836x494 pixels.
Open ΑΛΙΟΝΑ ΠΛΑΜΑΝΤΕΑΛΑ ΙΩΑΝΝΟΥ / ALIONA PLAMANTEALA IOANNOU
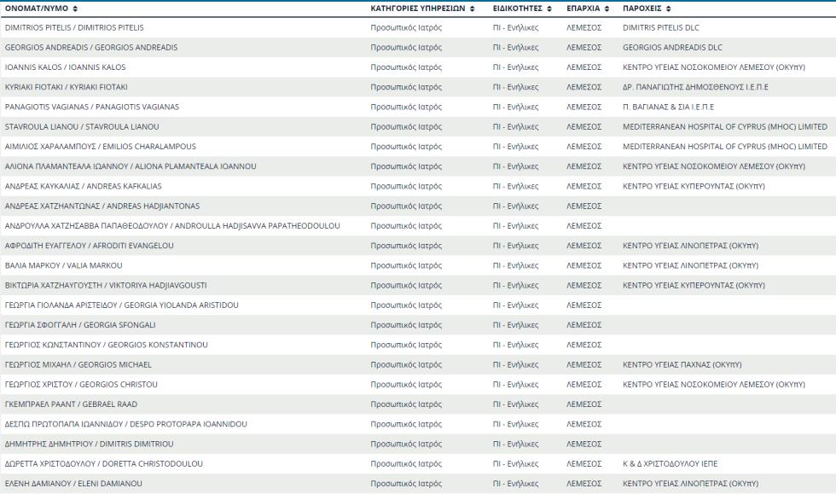[131, 166]
